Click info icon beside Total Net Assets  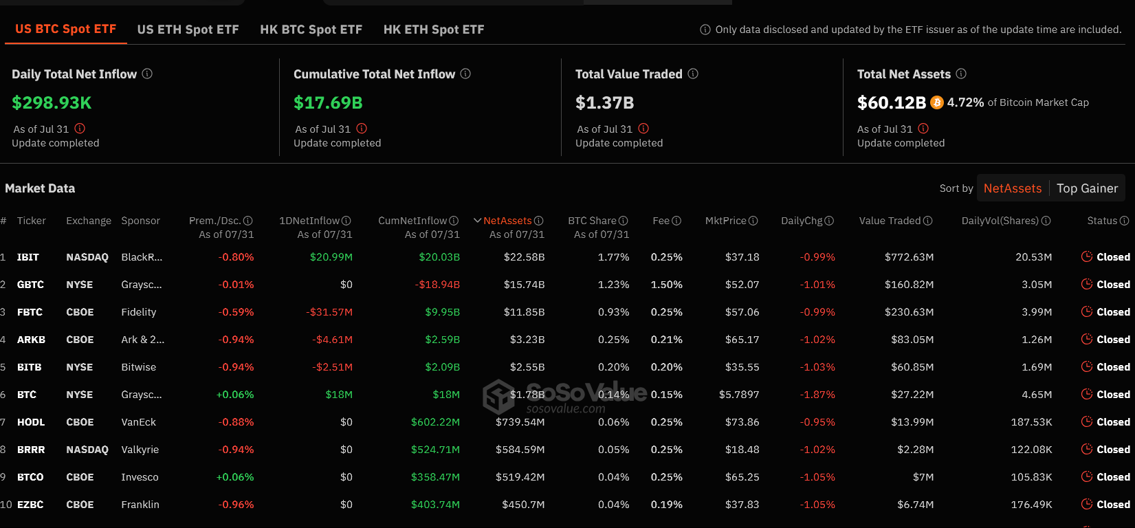961,74
